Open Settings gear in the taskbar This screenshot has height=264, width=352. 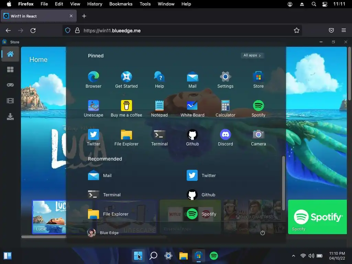click(168, 256)
